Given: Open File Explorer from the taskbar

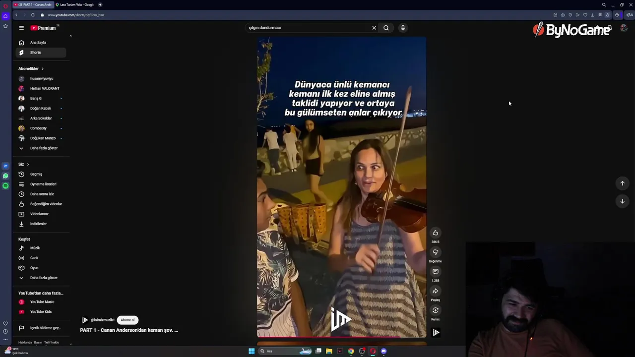Looking at the screenshot, I should (329, 351).
